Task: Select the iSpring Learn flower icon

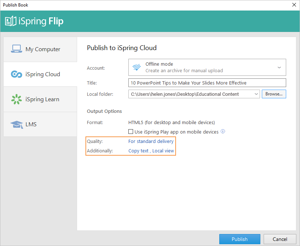Action: pos(16,99)
